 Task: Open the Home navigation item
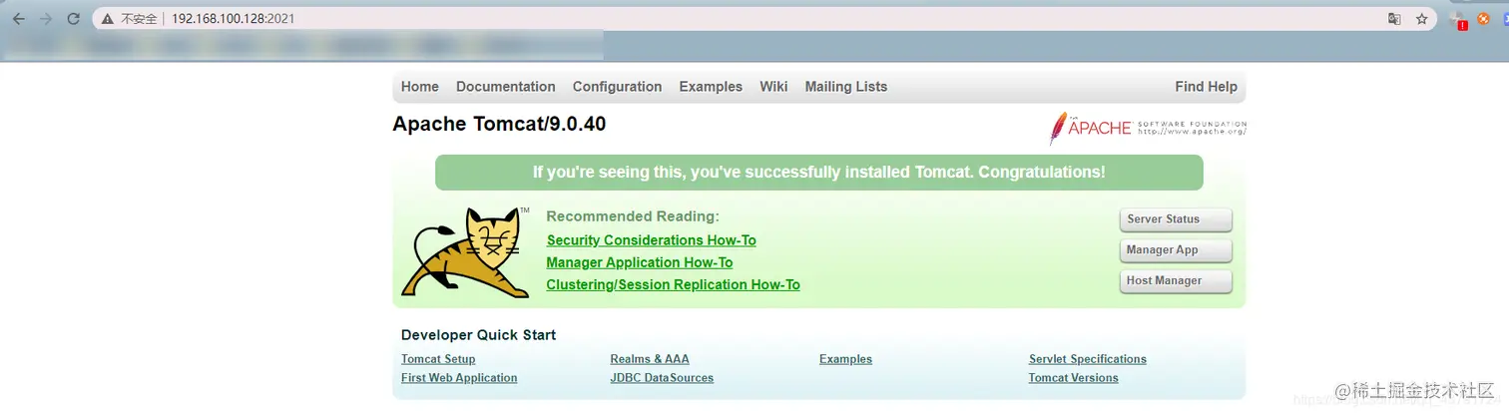coord(420,87)
